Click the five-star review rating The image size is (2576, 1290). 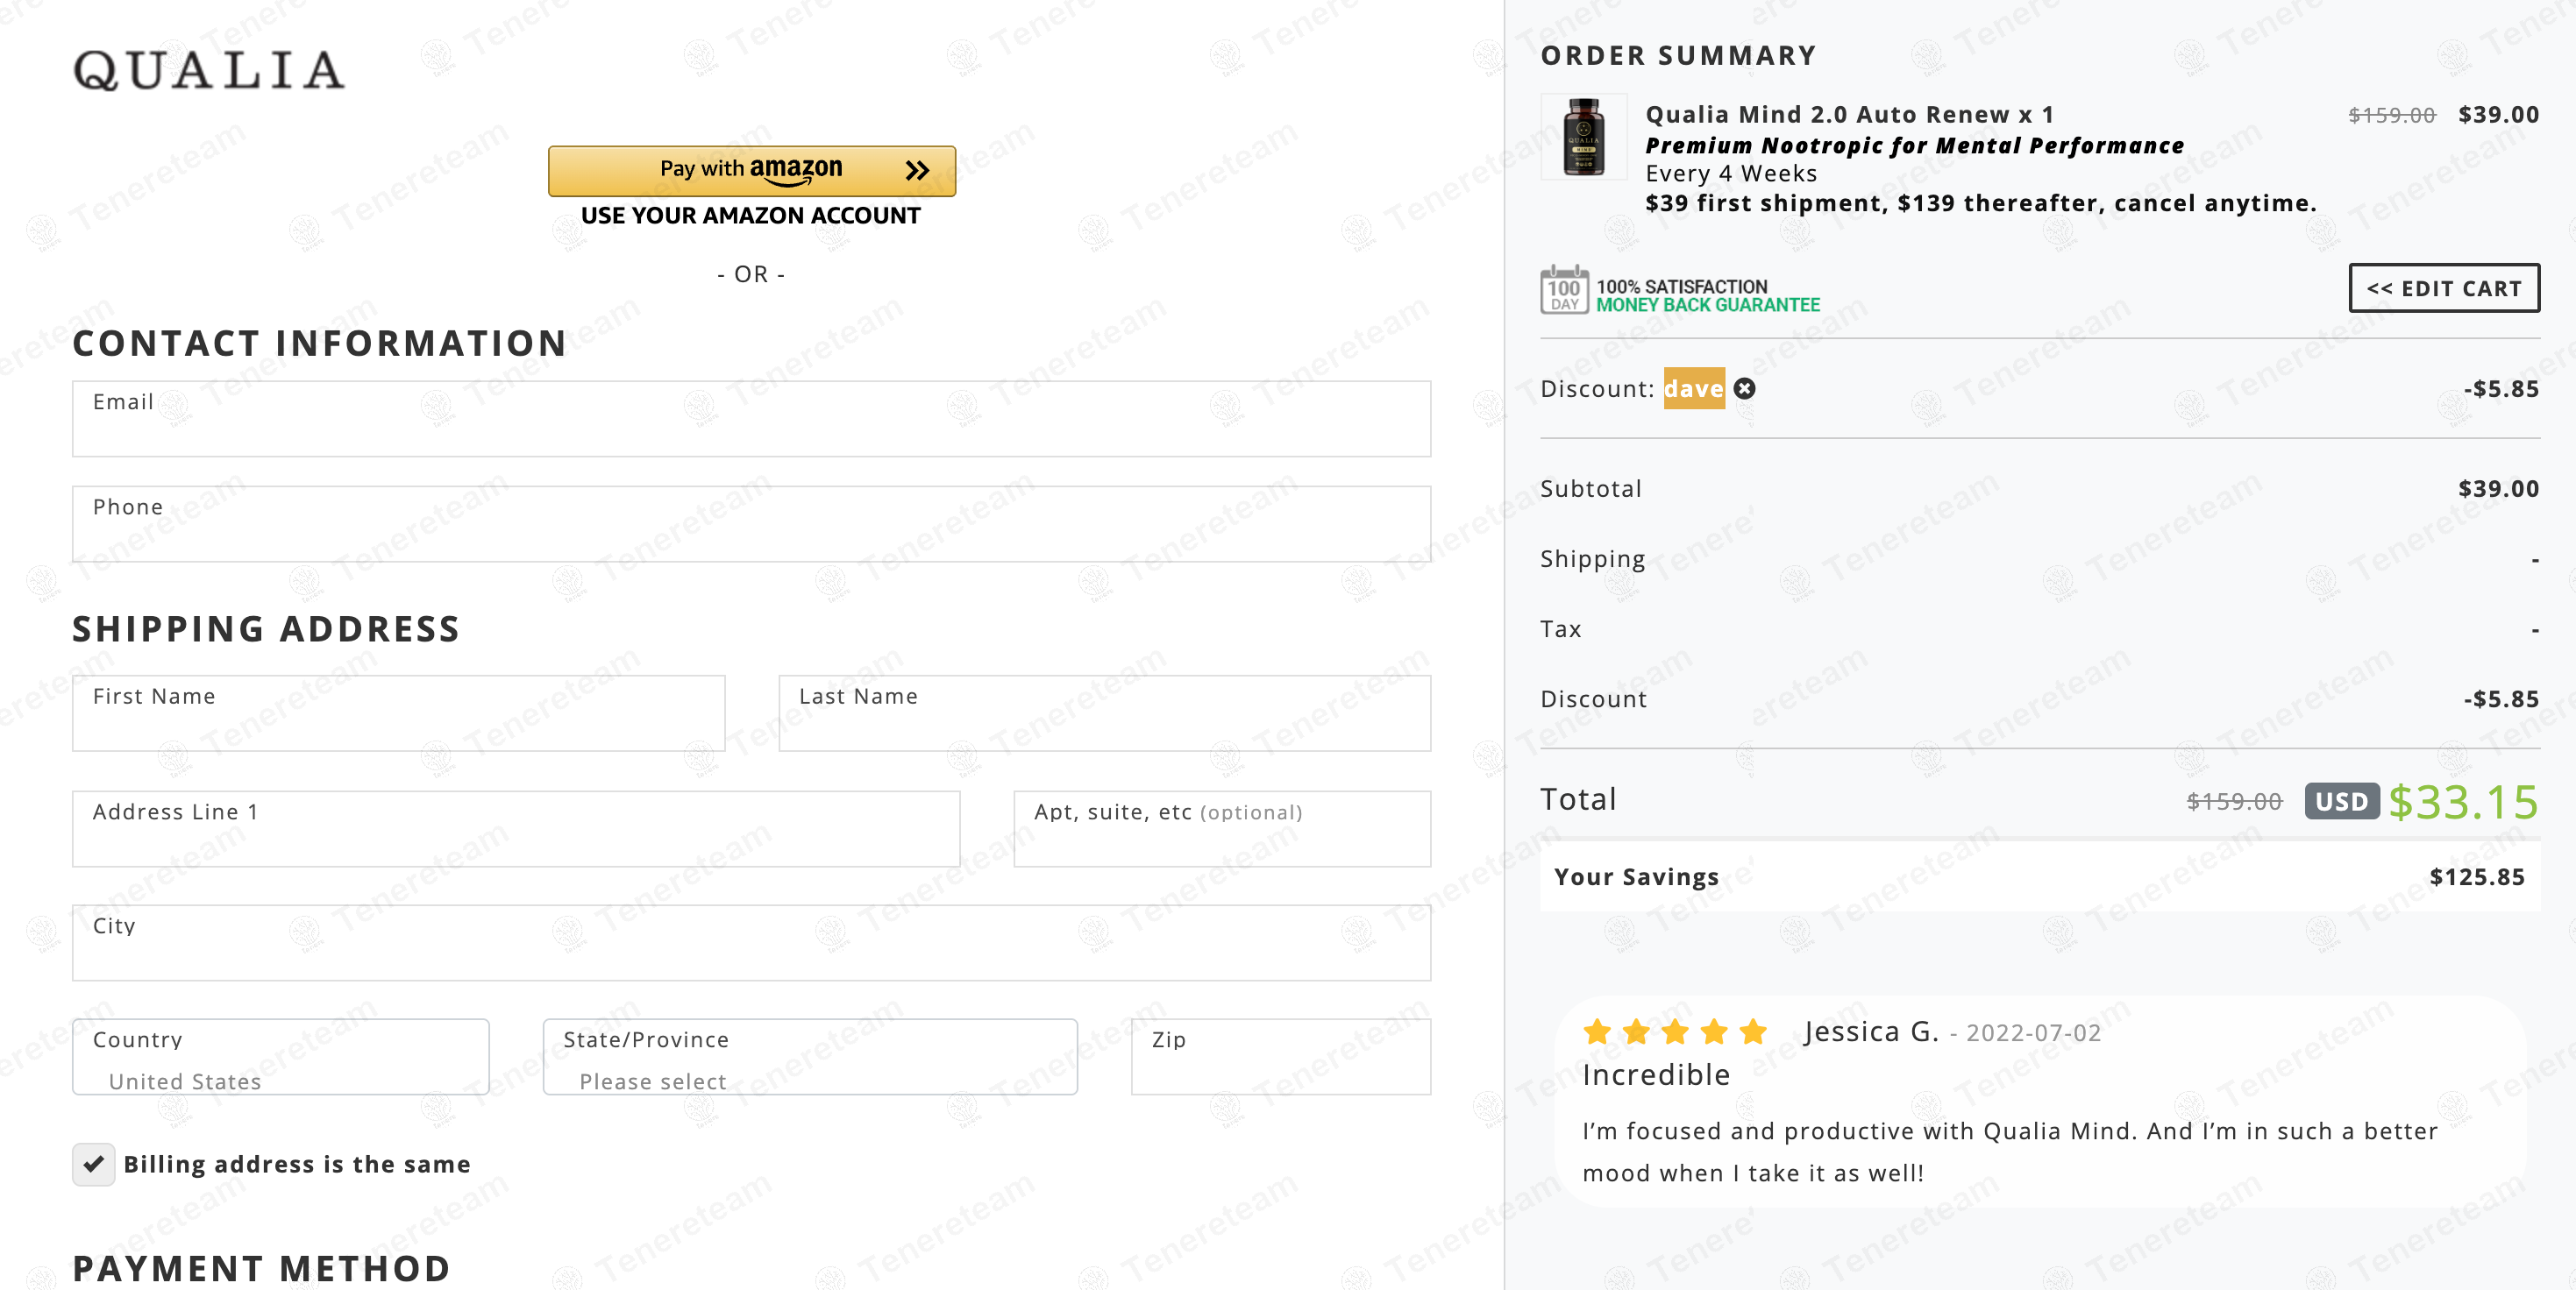click(1675, 1031)
